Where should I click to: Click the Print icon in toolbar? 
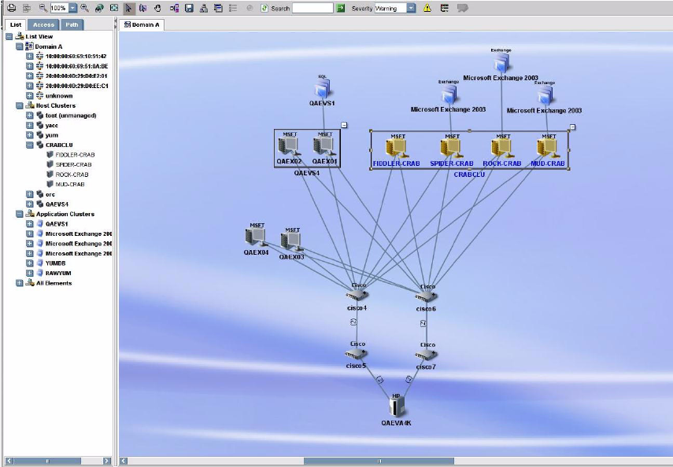click(11, 8)
